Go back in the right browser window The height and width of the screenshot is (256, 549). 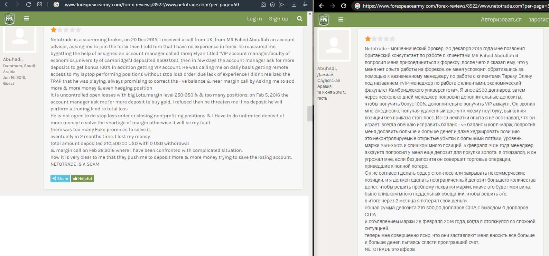(322, 6)
